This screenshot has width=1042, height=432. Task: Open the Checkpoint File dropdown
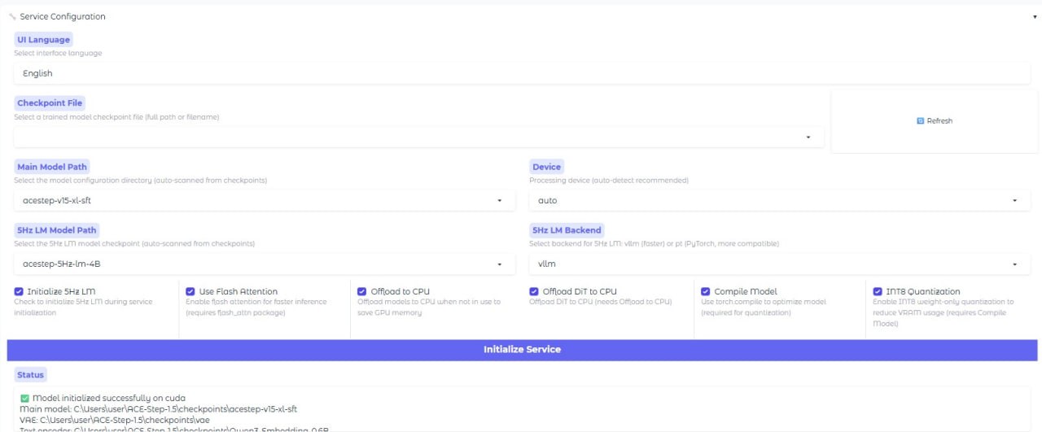click(420, 137)
